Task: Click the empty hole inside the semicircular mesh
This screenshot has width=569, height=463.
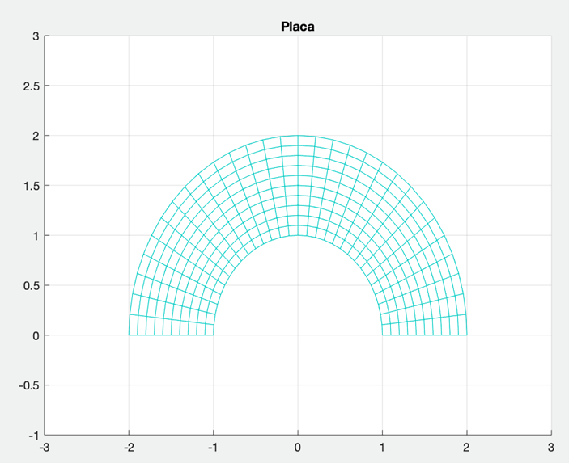Action: 298,299
